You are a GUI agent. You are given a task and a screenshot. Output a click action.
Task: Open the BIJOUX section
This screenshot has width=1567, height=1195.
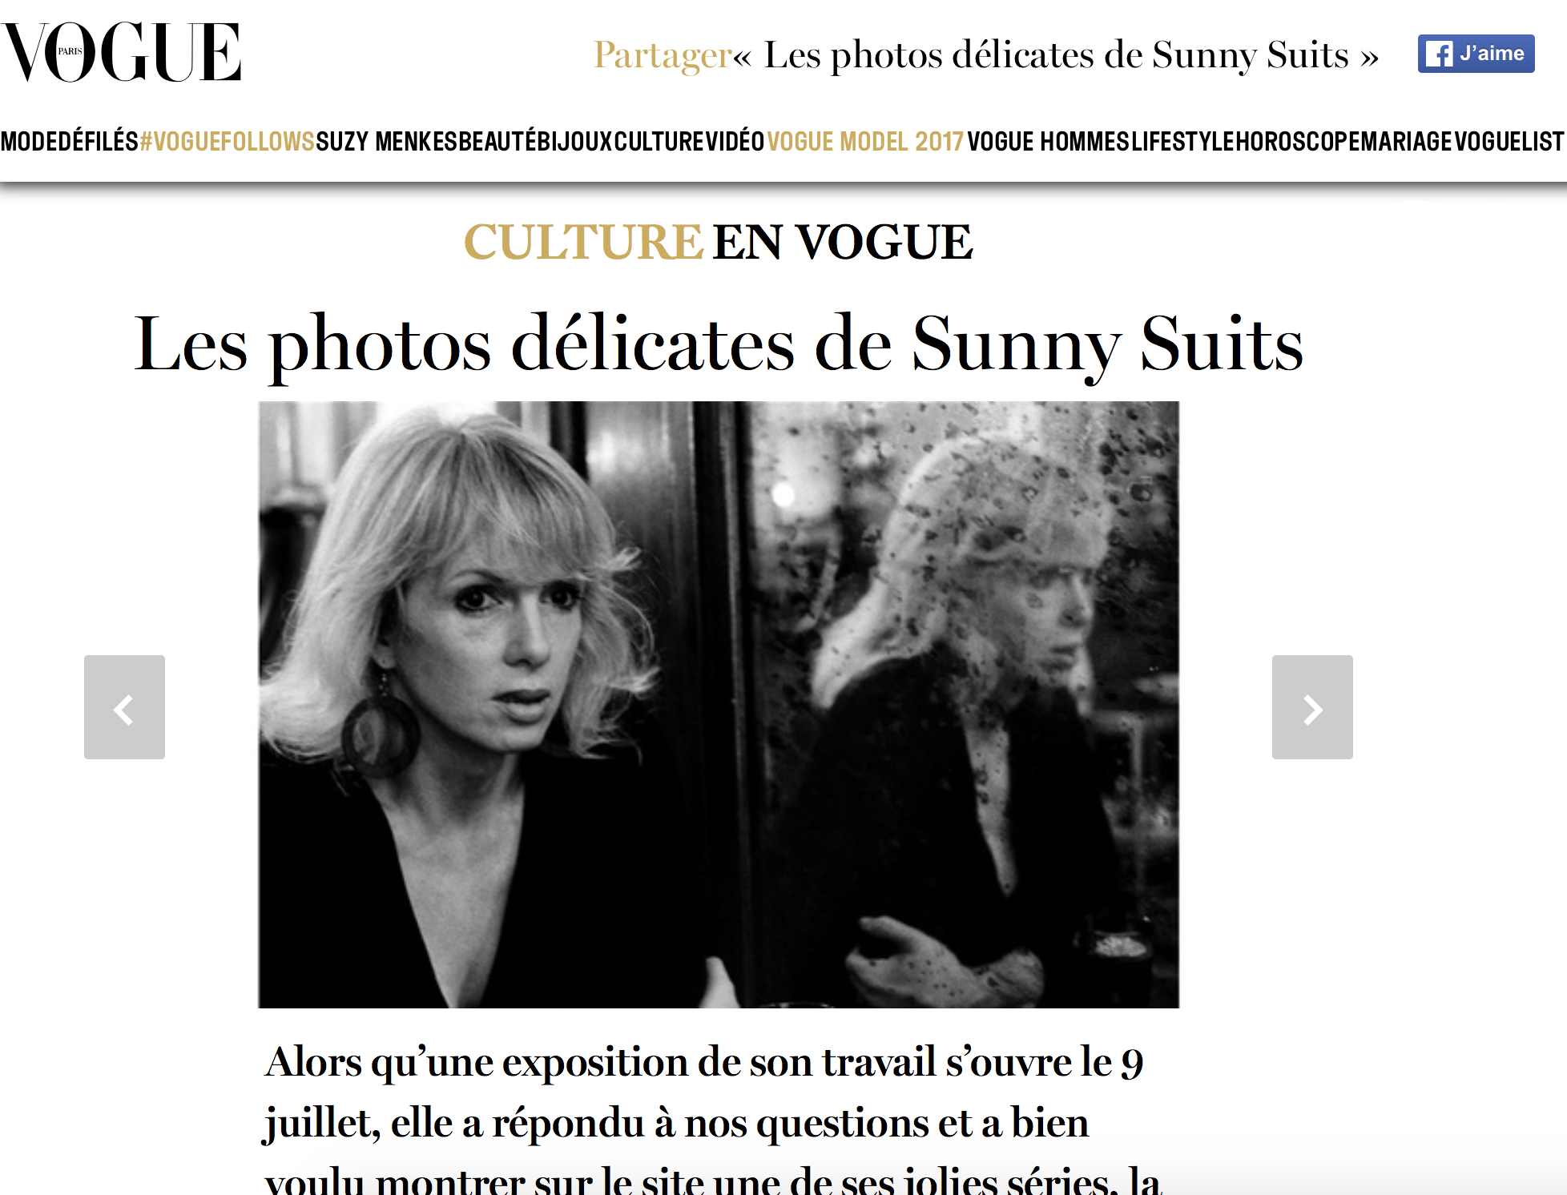[x=574, y=142]
